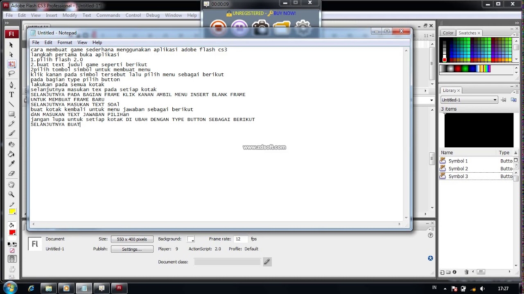The image size is (524, 294).
Task: Open Notepad Edit menu
Action: click(x=48, y=42)
